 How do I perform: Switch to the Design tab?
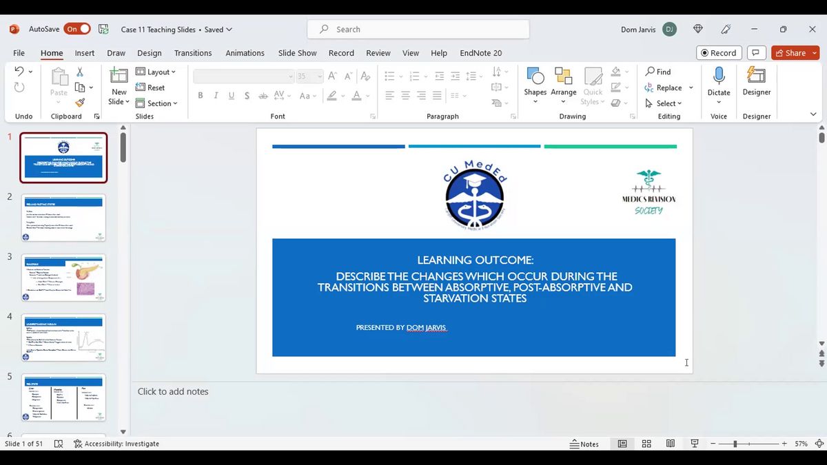pos(149,53)
